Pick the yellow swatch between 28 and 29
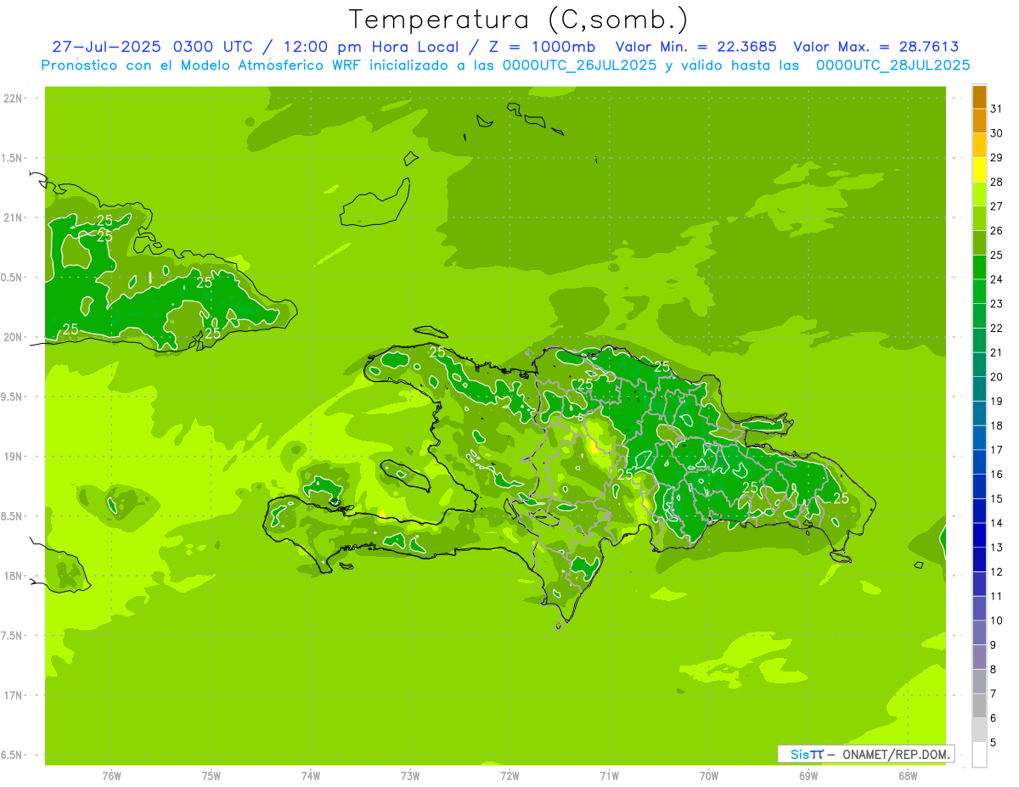The width and height of the screenshot is (1019, 787). pyautogui.click(x=979, y=170)
